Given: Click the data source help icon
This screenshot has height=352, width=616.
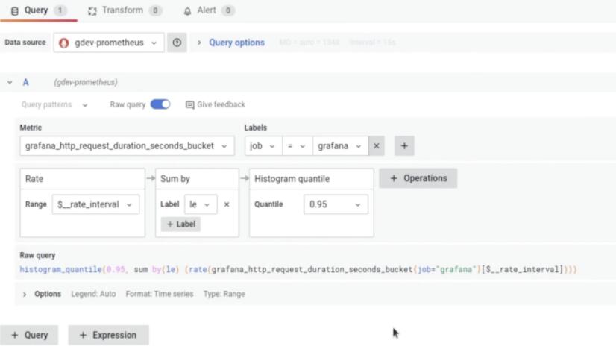Looking at the screenshot, I should [177, 43].
